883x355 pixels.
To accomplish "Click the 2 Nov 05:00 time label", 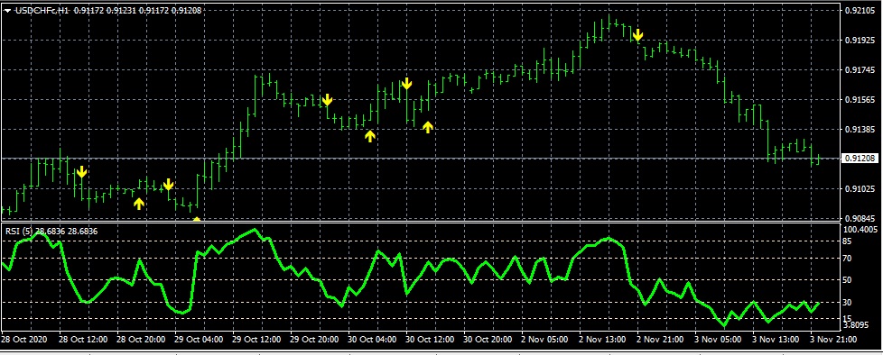I will pyautogui.click(x=544, y=340).
